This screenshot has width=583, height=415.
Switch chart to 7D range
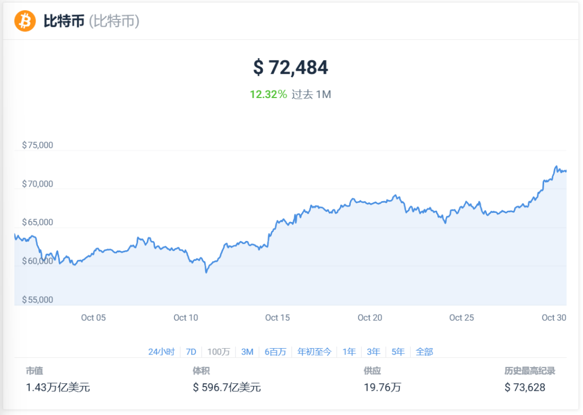[191, 351]
